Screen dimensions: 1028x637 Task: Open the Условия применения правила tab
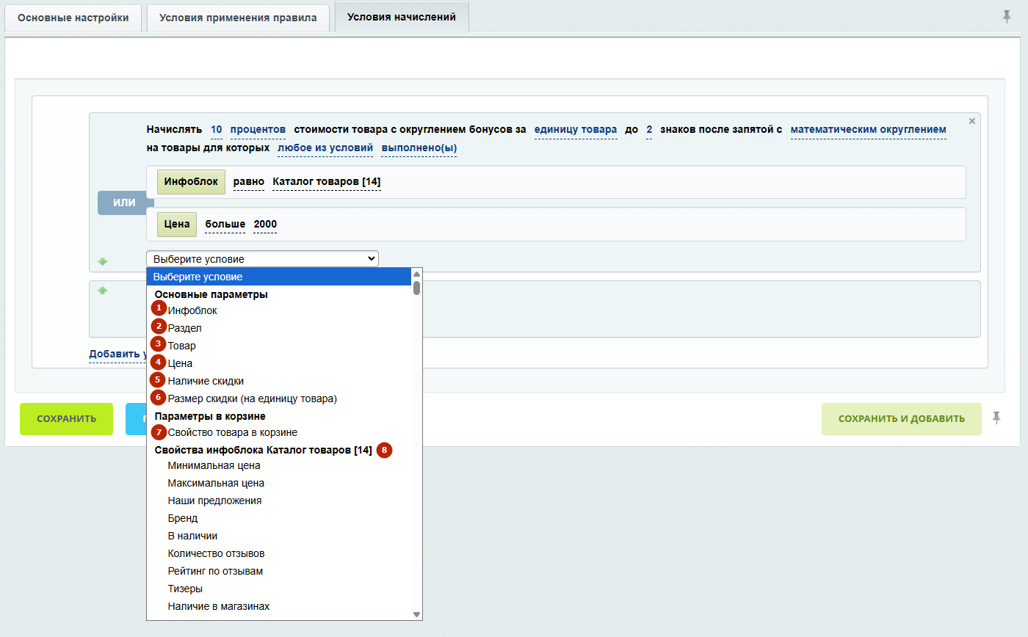click(x=238, y=18)
